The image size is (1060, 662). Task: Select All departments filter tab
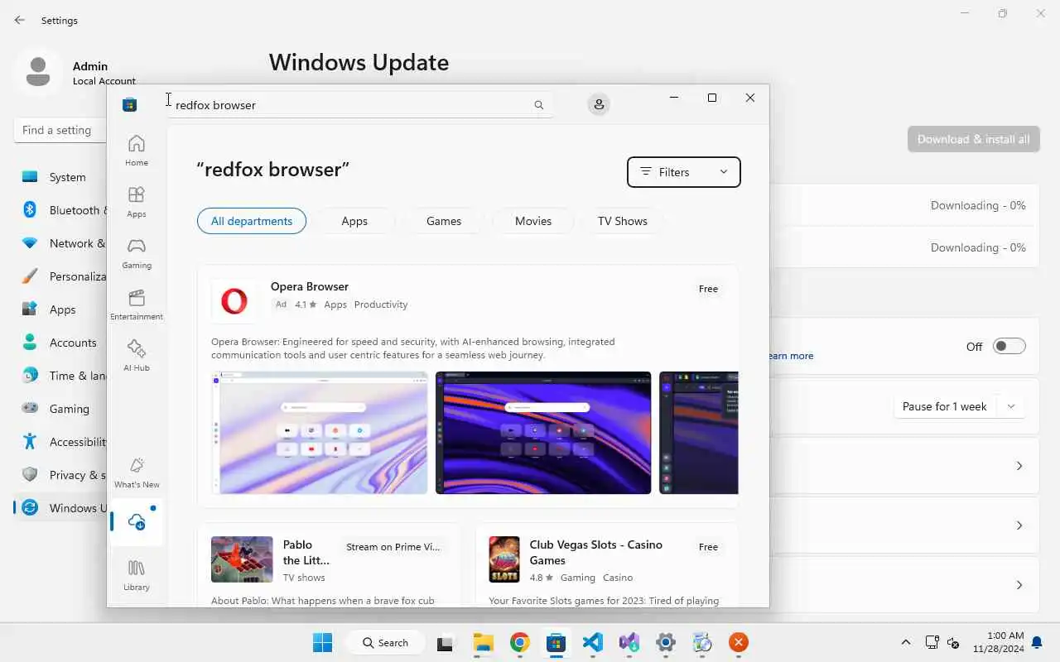[252, 221]
